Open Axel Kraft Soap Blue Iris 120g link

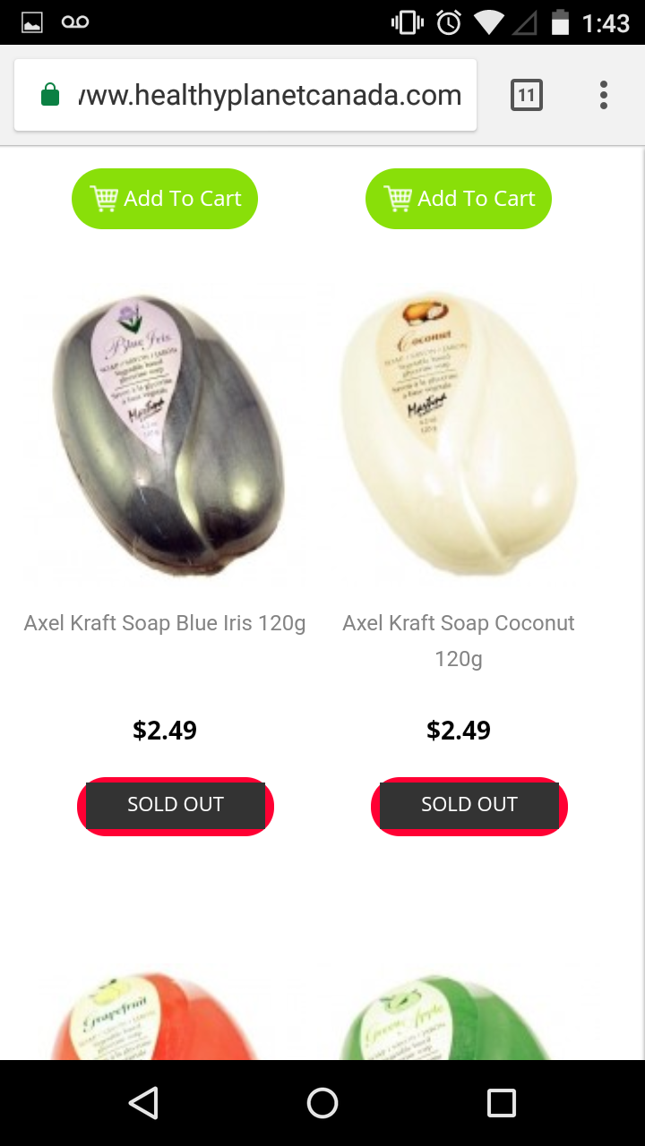click(165, 623)
